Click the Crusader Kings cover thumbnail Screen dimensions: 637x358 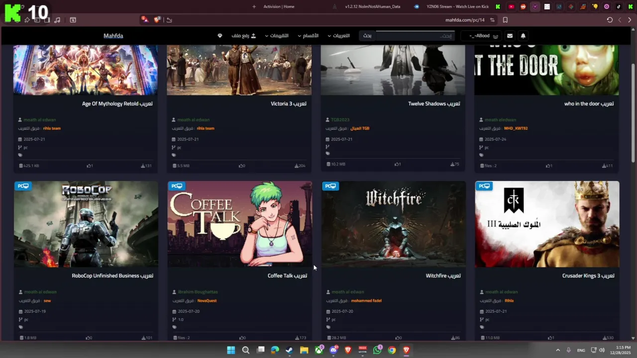point(547,224)
